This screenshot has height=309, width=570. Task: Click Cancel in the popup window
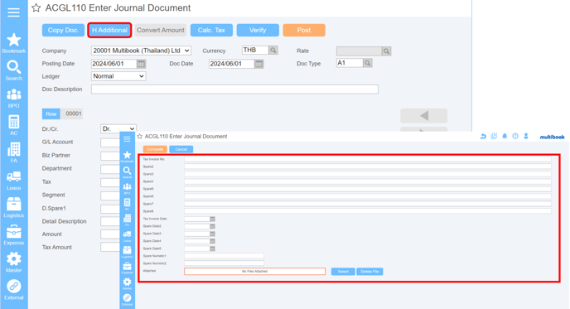point(181,149)
